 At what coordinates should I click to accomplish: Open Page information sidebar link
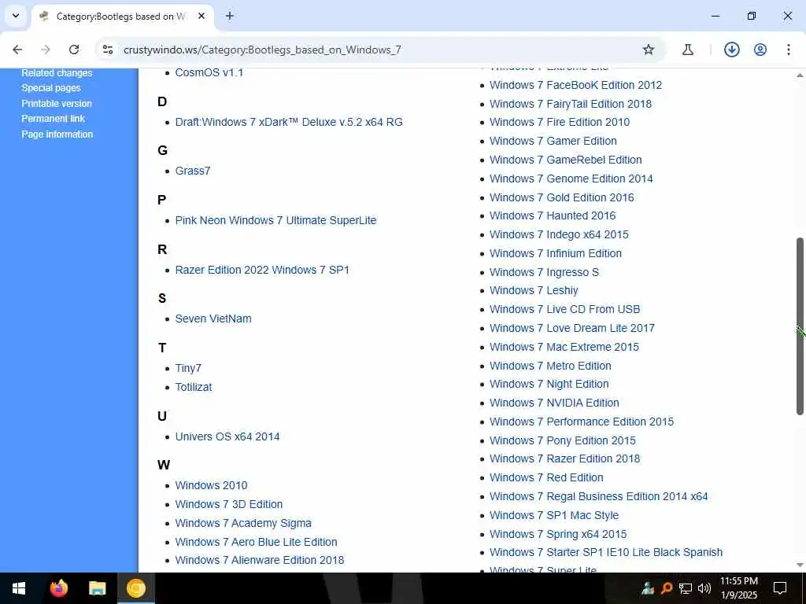(x=57, y=134)
